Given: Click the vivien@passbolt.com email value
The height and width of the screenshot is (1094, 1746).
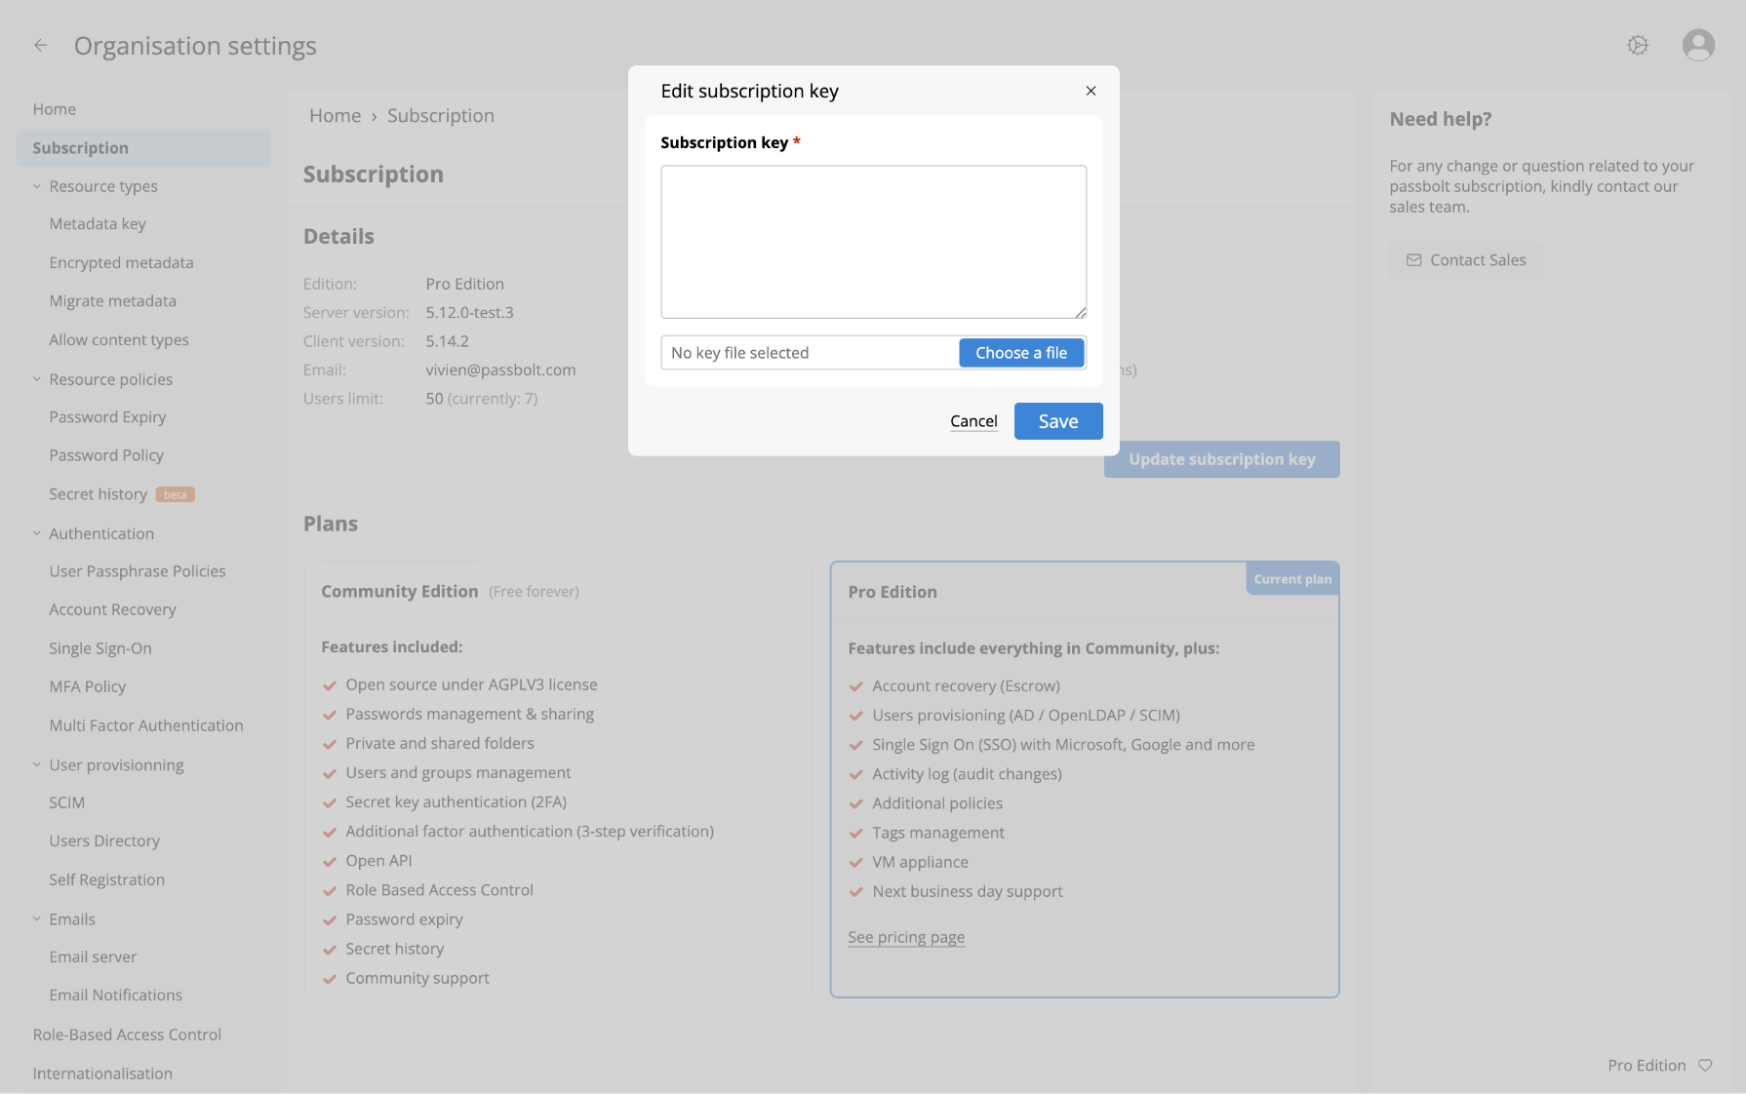Looking at the screenshot, I should pos(500,371).
